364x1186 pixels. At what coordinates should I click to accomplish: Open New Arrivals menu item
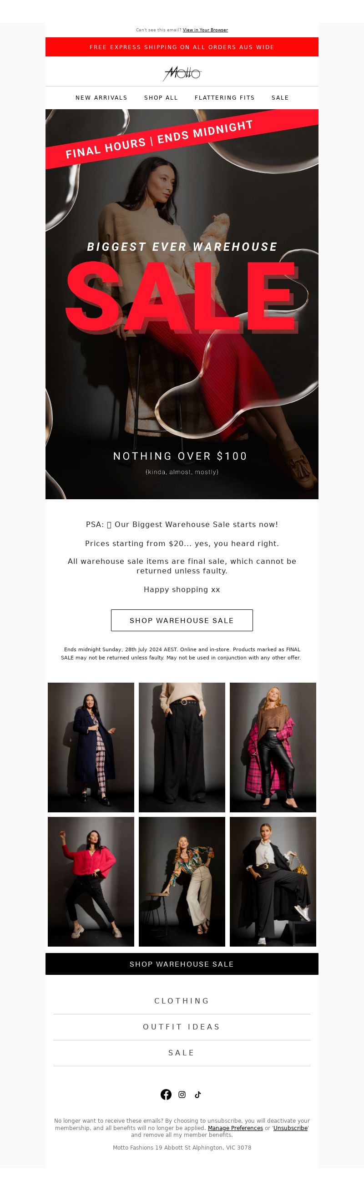pyautogui.click(x=101, y=97)
